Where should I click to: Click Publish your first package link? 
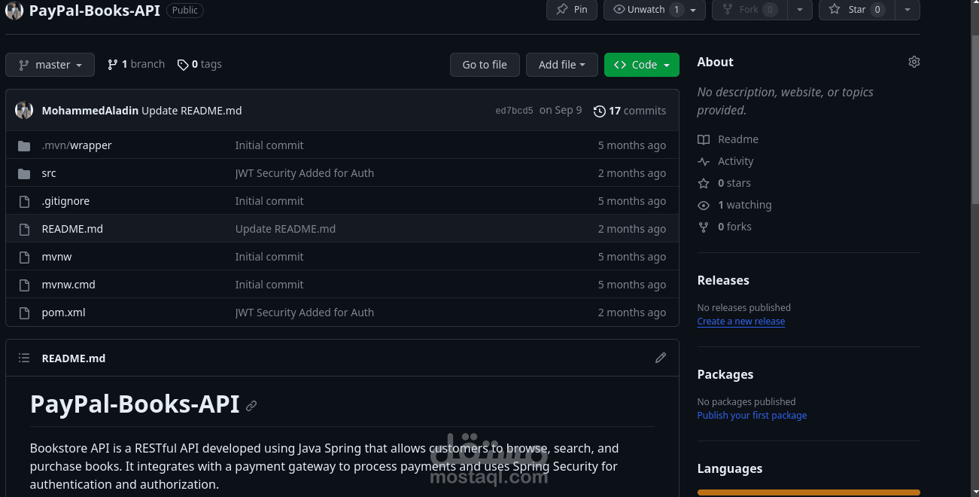click(752, 416)
